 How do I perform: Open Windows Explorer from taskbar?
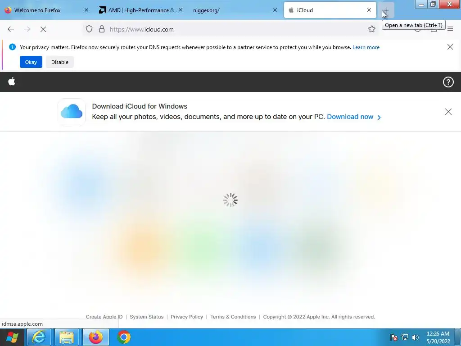pos(67,337)
